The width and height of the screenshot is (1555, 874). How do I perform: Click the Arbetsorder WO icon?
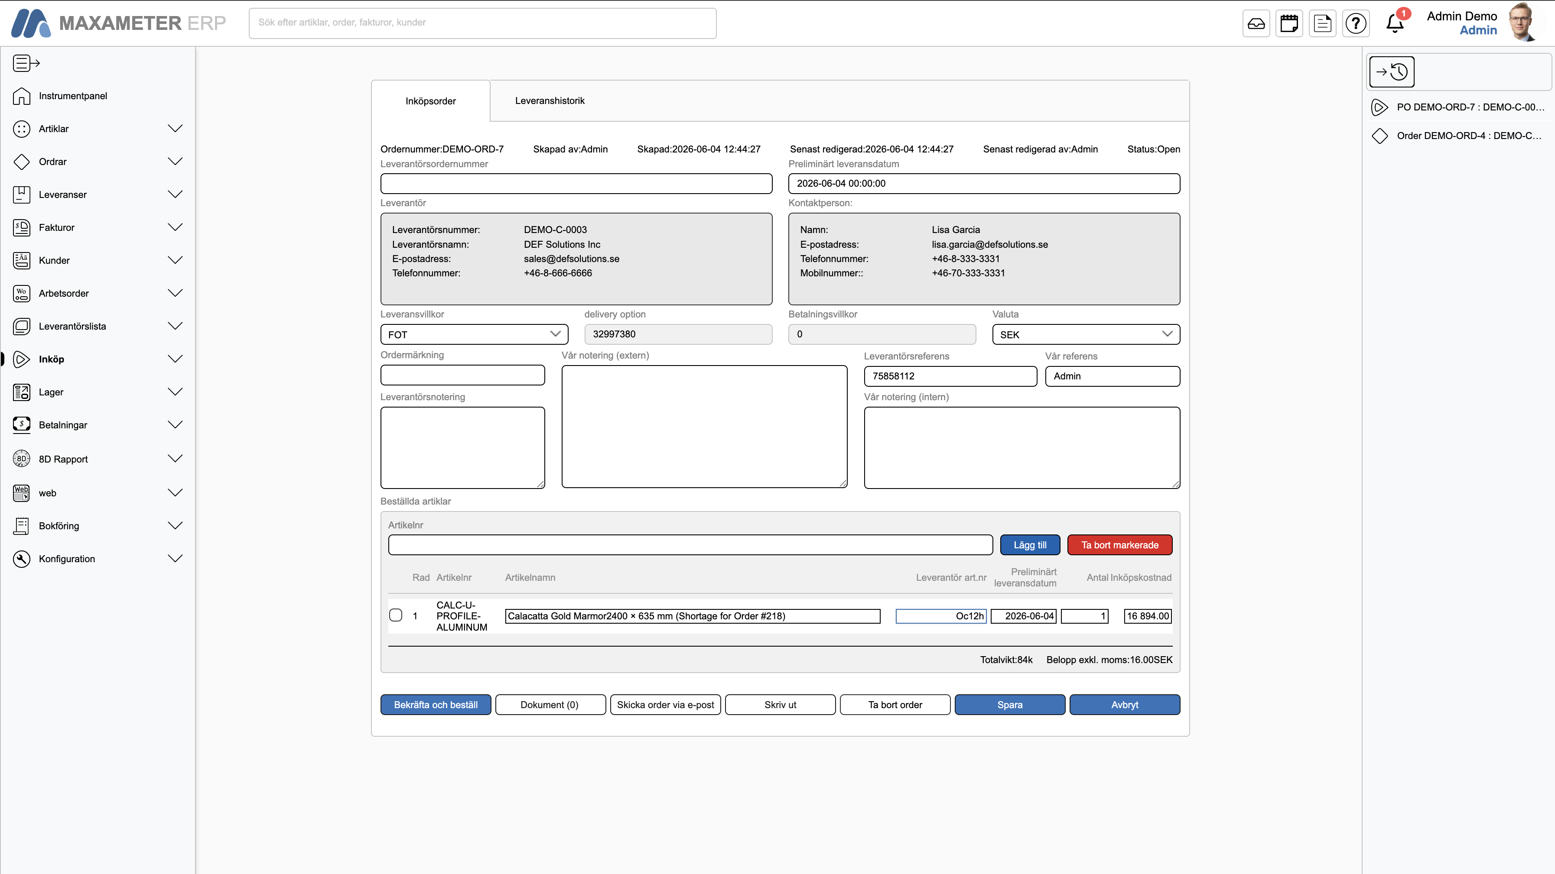pos(22,293)
